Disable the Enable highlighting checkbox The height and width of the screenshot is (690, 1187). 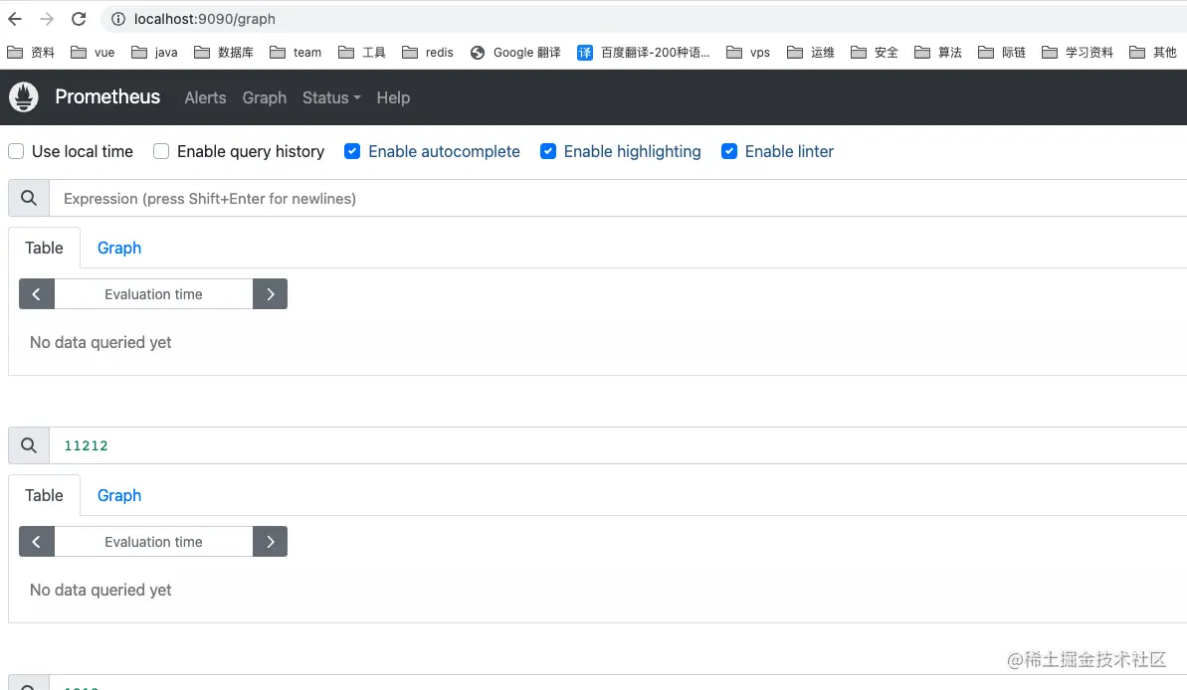(x=548, y=151)
